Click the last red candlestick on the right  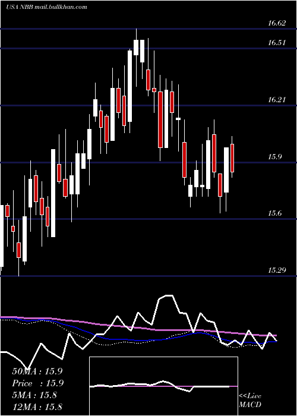[232, 158]
